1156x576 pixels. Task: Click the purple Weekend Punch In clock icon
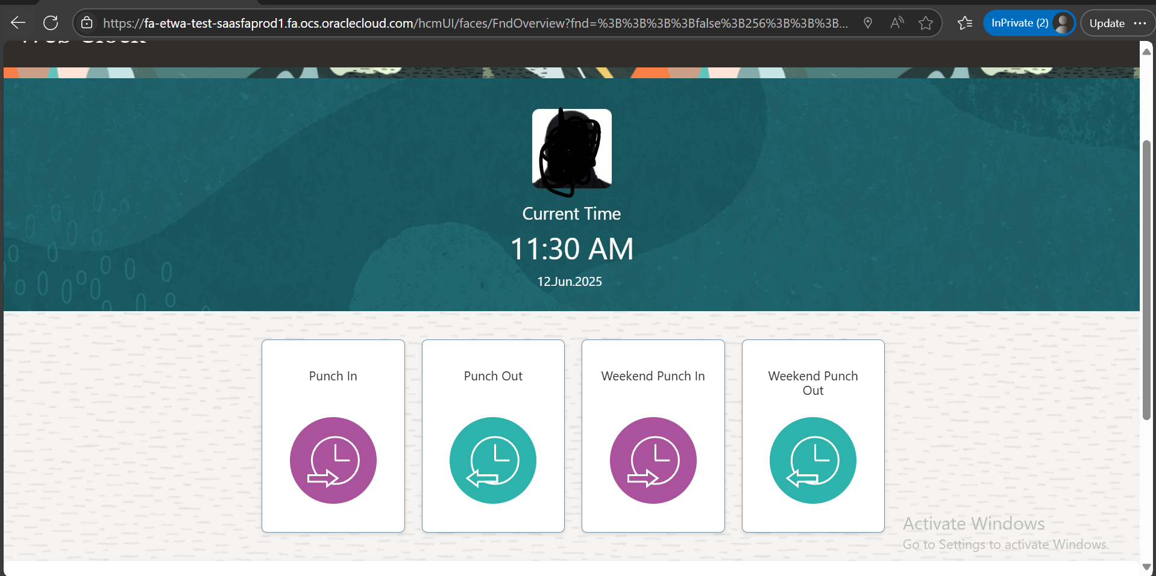[653, 460]
